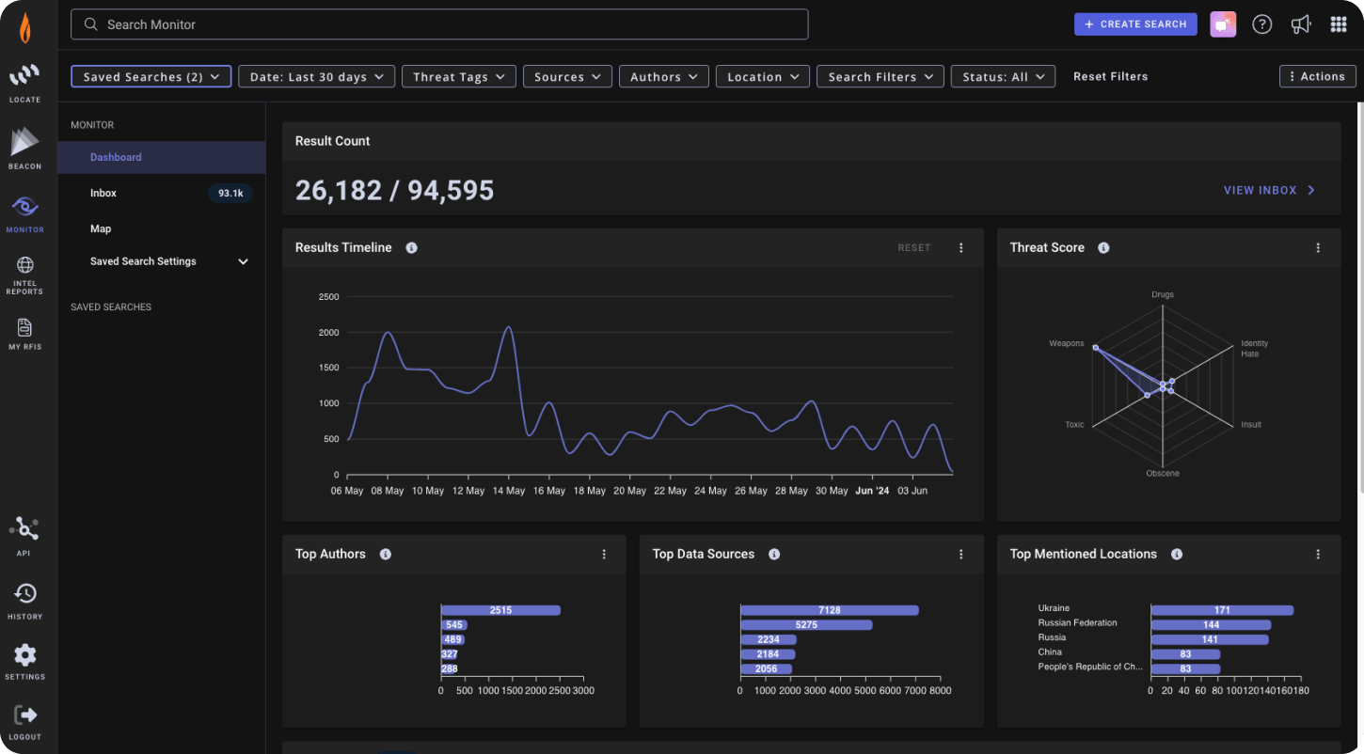Open the help question mark icon
Screen dimensions: 1364x754
coord(1261,24)
